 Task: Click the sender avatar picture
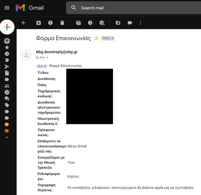coord(26,55)
